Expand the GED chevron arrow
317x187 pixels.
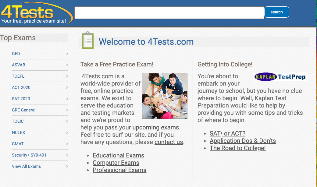(67, 54)
